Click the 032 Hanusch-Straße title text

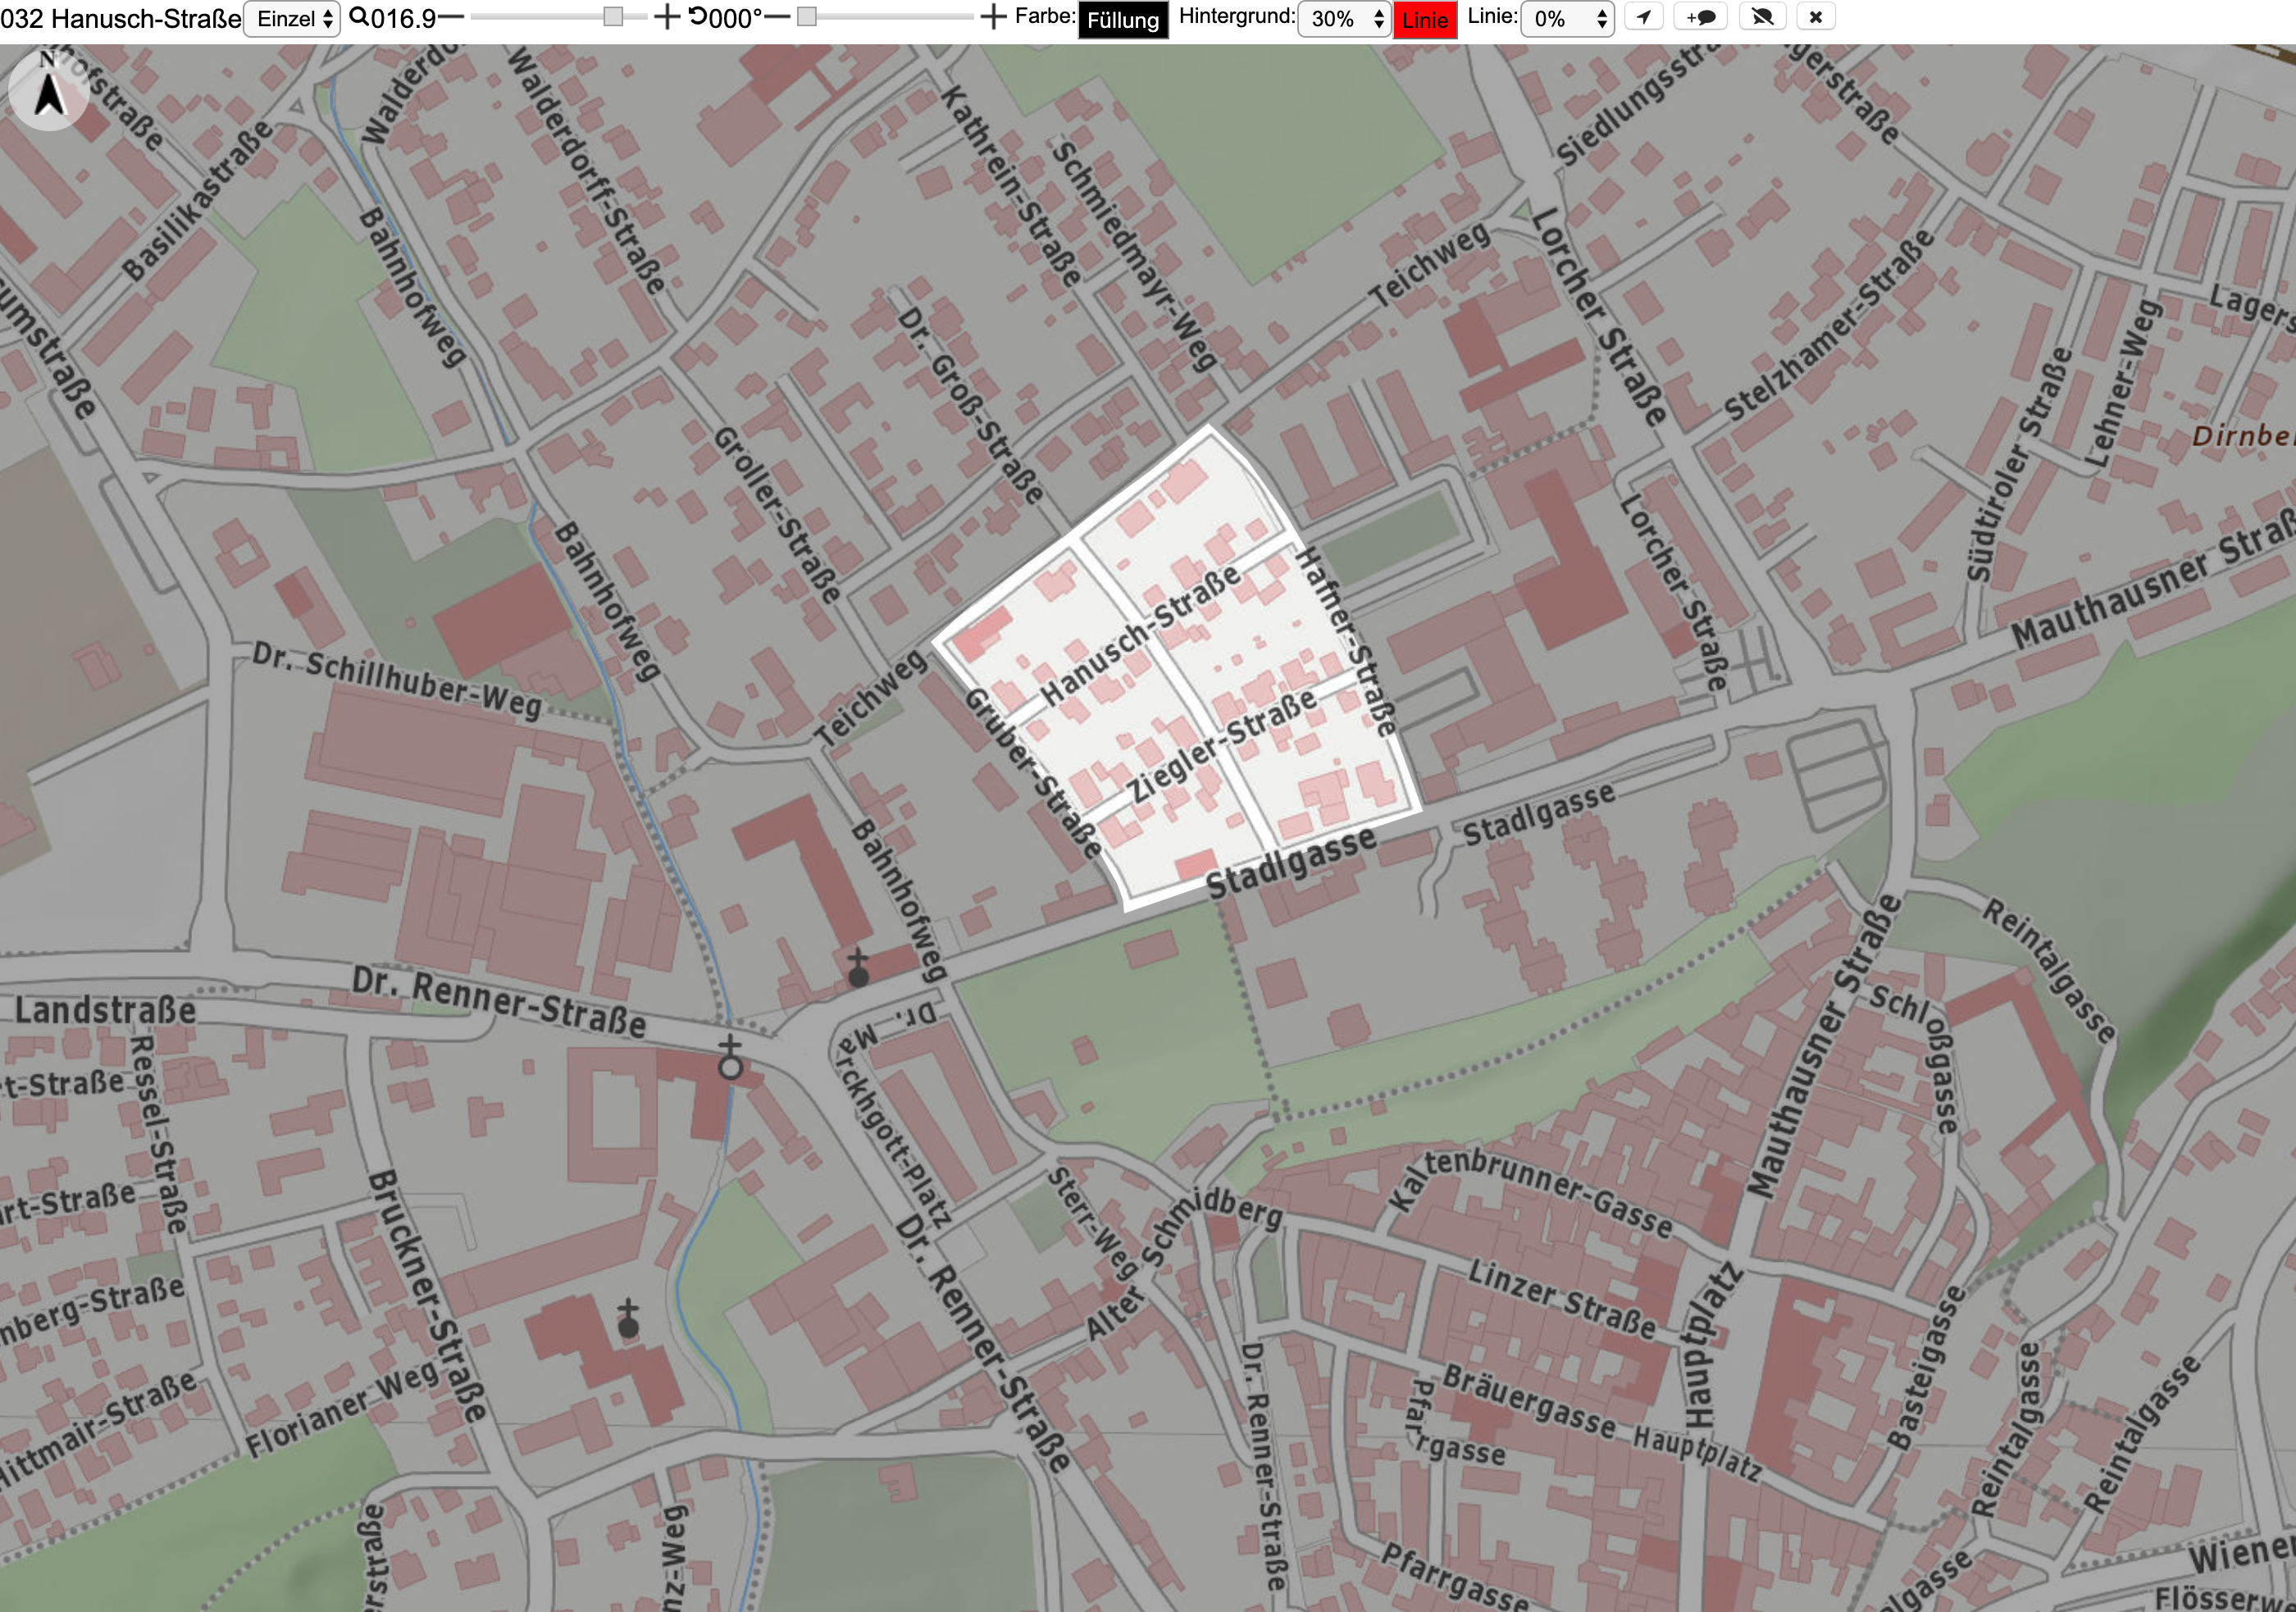pos(120,19)
